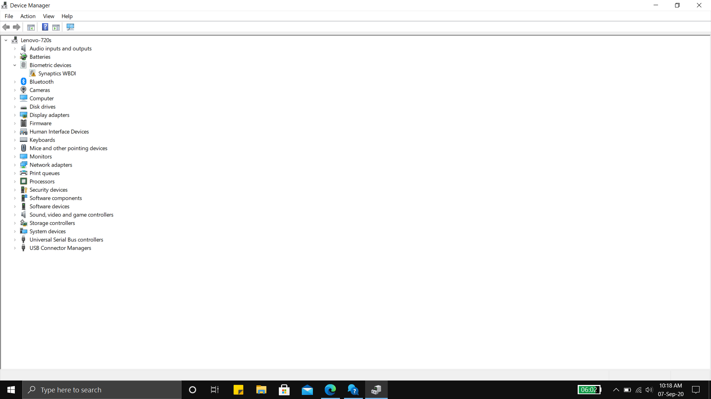Click the Windows Start button
This screenshot has height=399, width=711.
pyautogui.click(x=11, y=390)
